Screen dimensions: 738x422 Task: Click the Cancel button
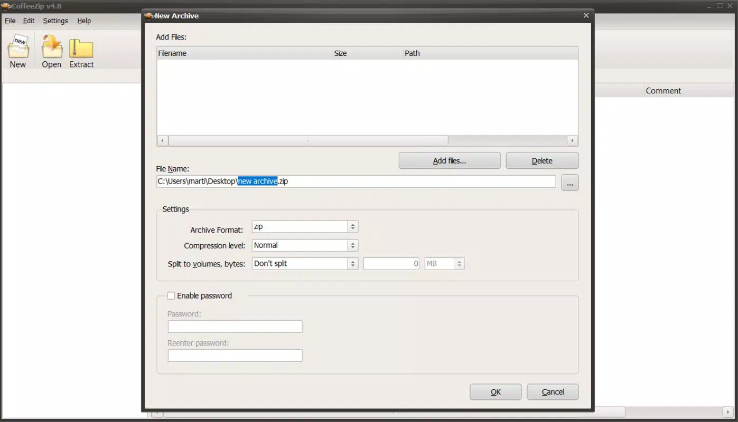tap(553, 392)
